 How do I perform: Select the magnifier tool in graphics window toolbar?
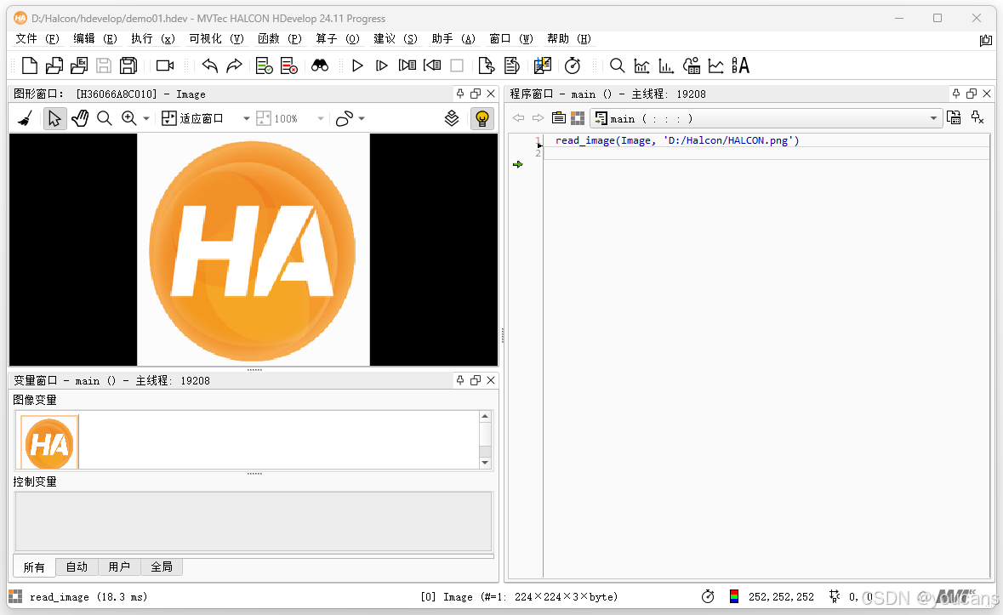tap(105, 118)
